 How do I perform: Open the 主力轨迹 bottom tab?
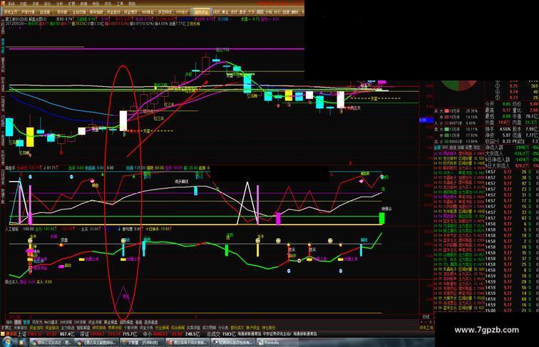pyautogui.click(x=67, y=328)
